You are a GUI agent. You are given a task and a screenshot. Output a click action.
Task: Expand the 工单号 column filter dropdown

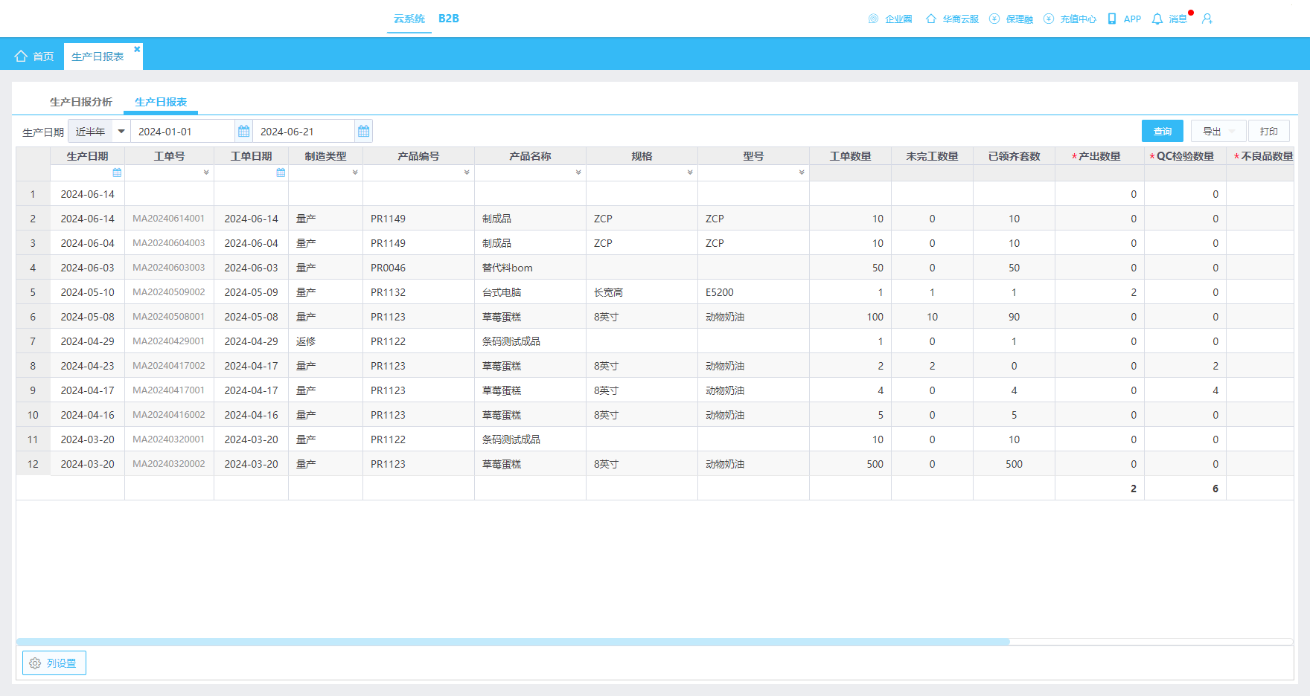point(206,173)
